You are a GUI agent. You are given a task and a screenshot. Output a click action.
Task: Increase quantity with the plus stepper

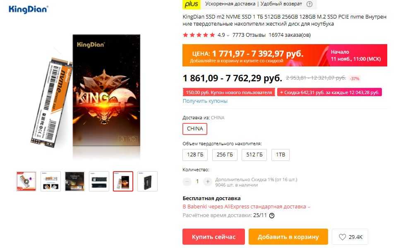click(x=208, y=182)
